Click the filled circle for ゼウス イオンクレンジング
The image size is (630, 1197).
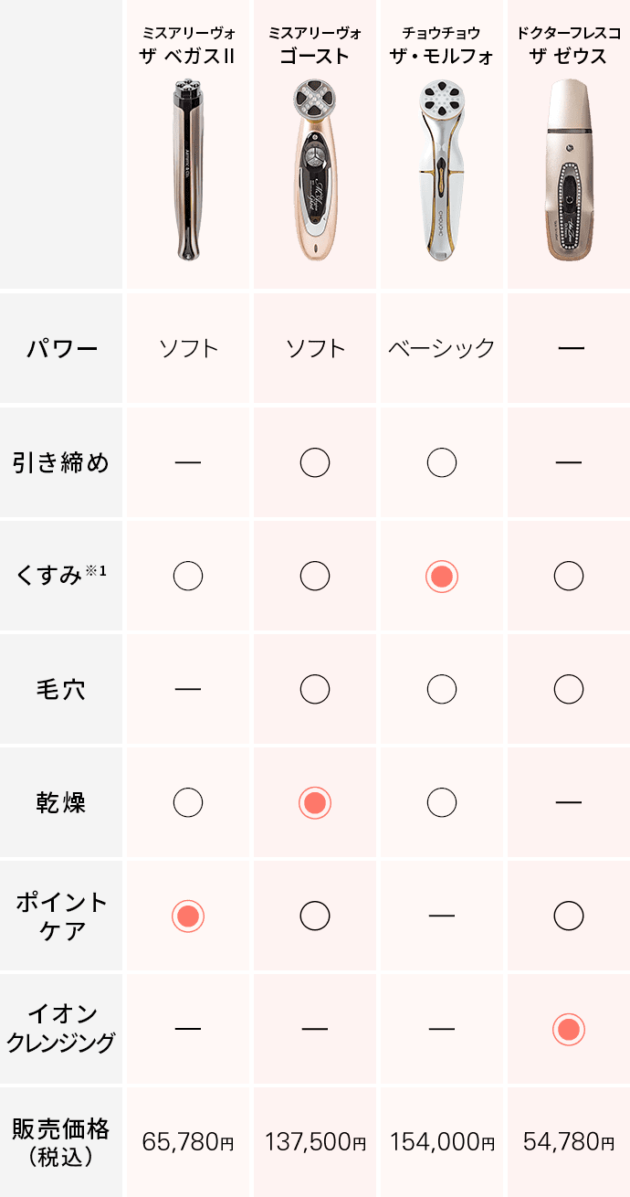568,1030
